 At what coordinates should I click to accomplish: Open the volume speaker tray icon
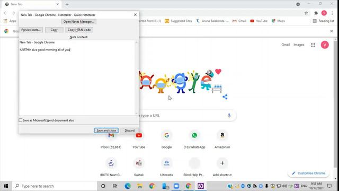pos(284,186)
